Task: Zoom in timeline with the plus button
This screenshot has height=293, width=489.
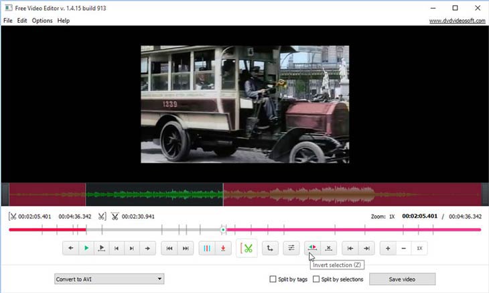Action: (x=388, y=248)
